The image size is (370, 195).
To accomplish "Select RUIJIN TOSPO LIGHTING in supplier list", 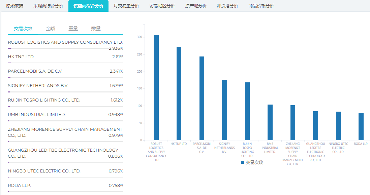I will tap(44, 100).
